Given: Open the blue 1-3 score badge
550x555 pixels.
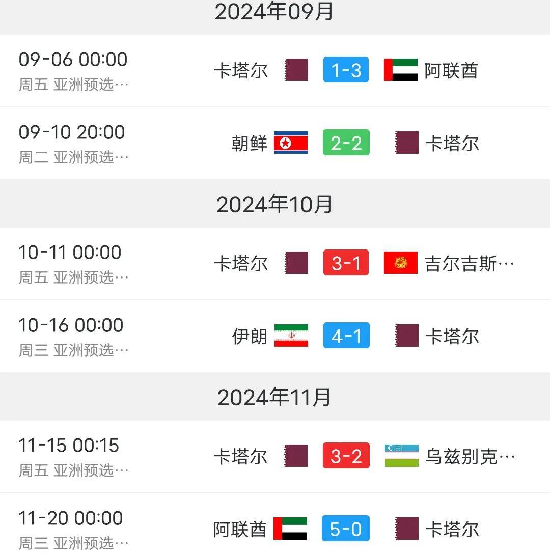Looking at the screenshot, I should click(346, 70).
